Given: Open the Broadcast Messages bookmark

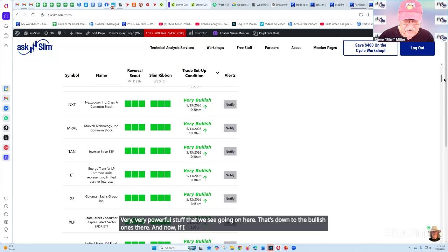Looking at the screenshot, I should pyautogui.click(x=104, y=24).
